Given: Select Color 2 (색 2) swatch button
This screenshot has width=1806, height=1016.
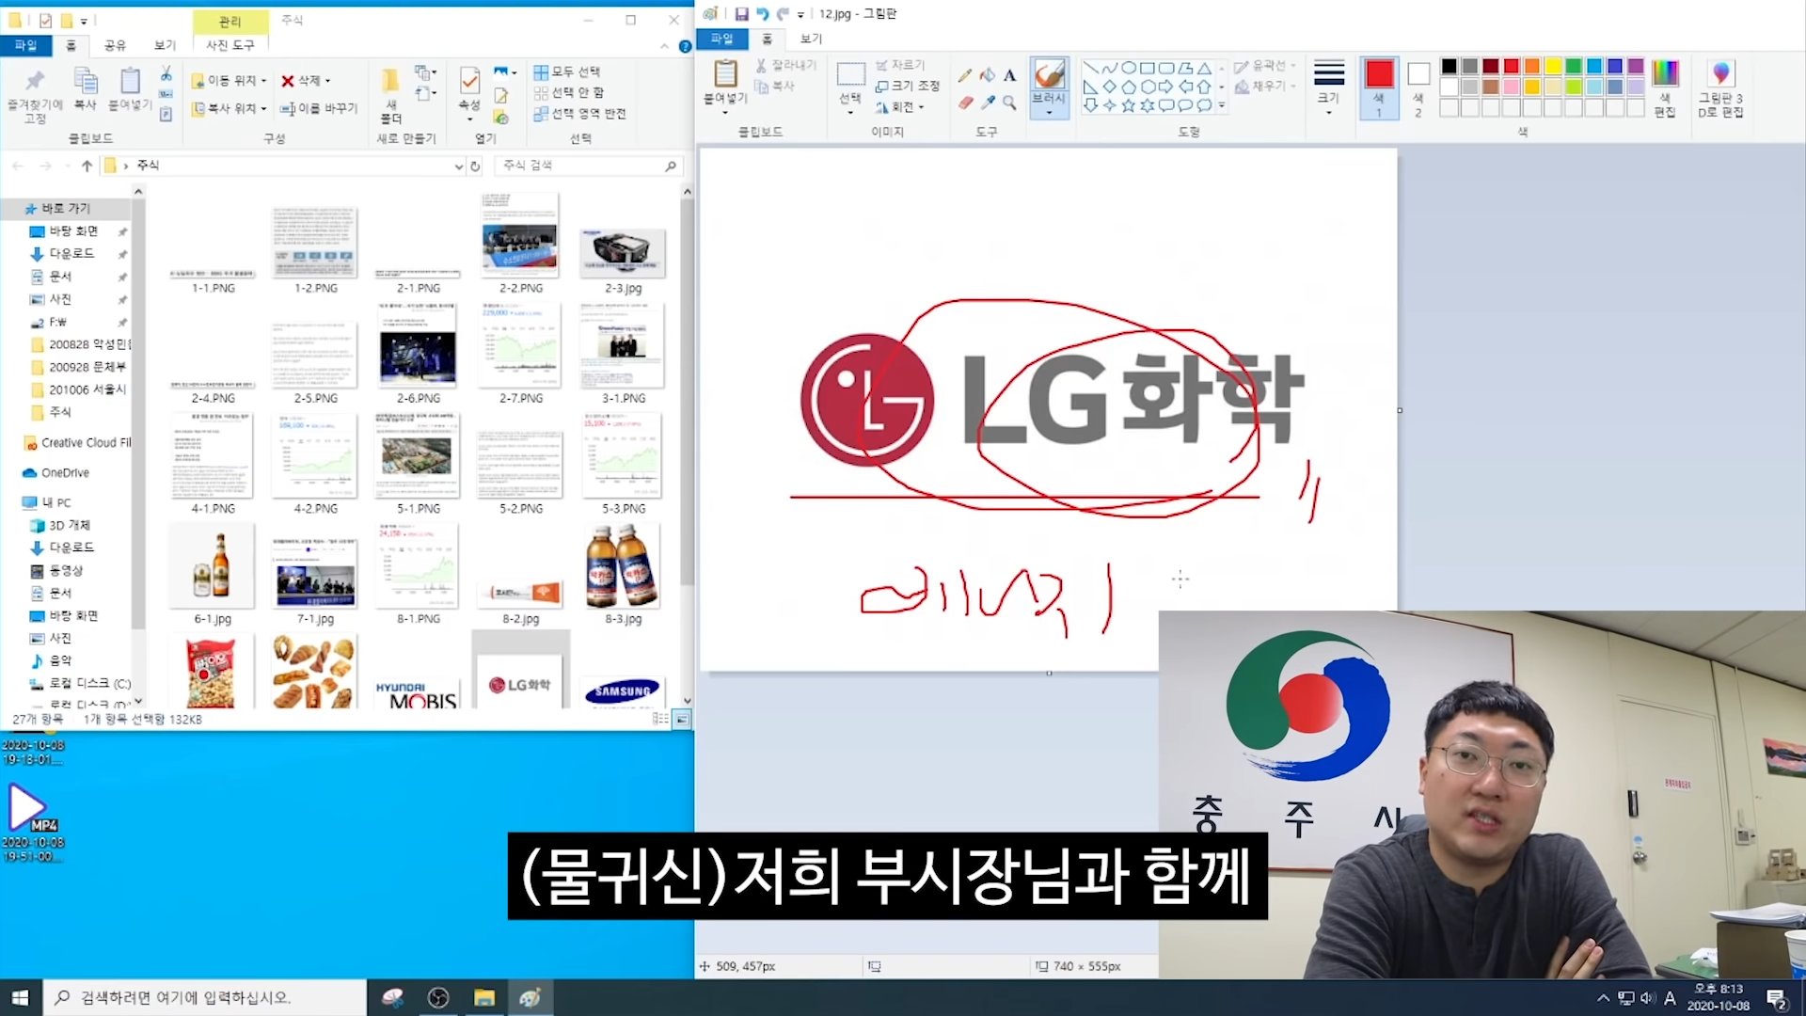Looking at the screenshot, I should 1418,87.
